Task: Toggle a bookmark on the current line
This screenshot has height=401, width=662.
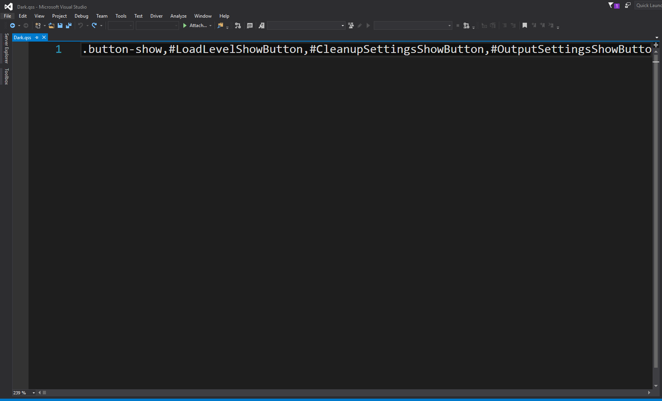Action: point(525,25)
